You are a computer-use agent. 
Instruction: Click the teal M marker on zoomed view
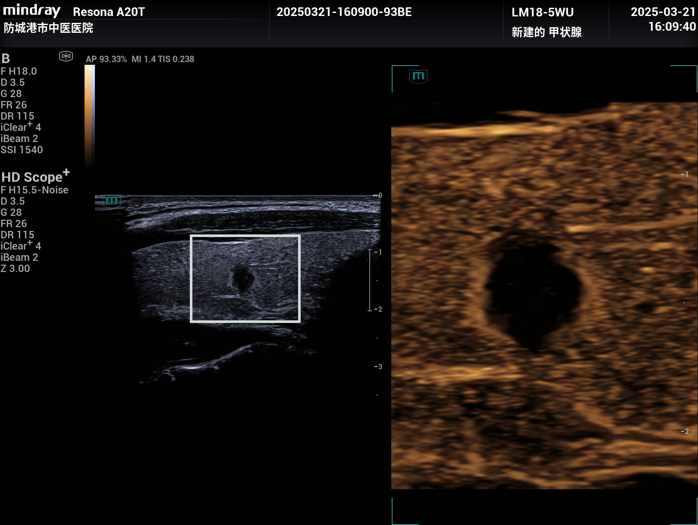click(418, 76)
